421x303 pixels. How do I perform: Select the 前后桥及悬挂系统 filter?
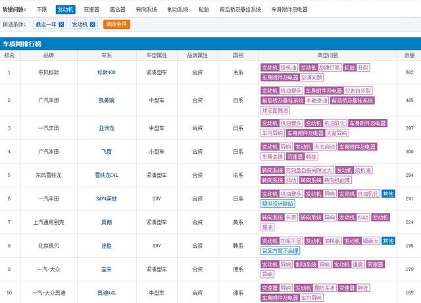click(x=240, y=10)
